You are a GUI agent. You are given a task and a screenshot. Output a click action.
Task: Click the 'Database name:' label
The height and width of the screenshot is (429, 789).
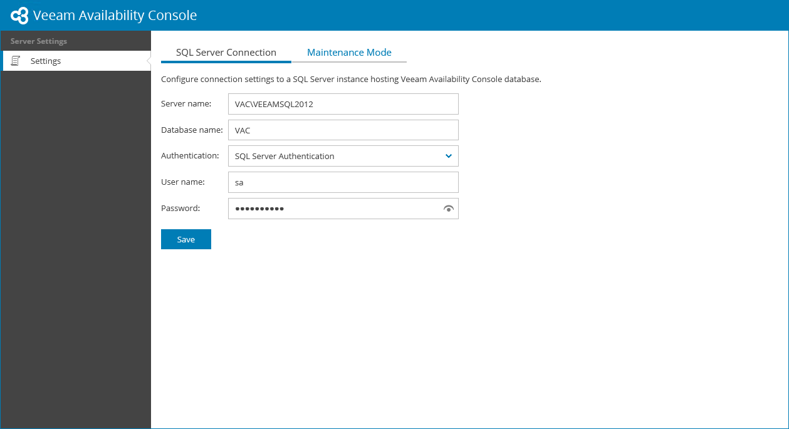click(x=192, y=130)
